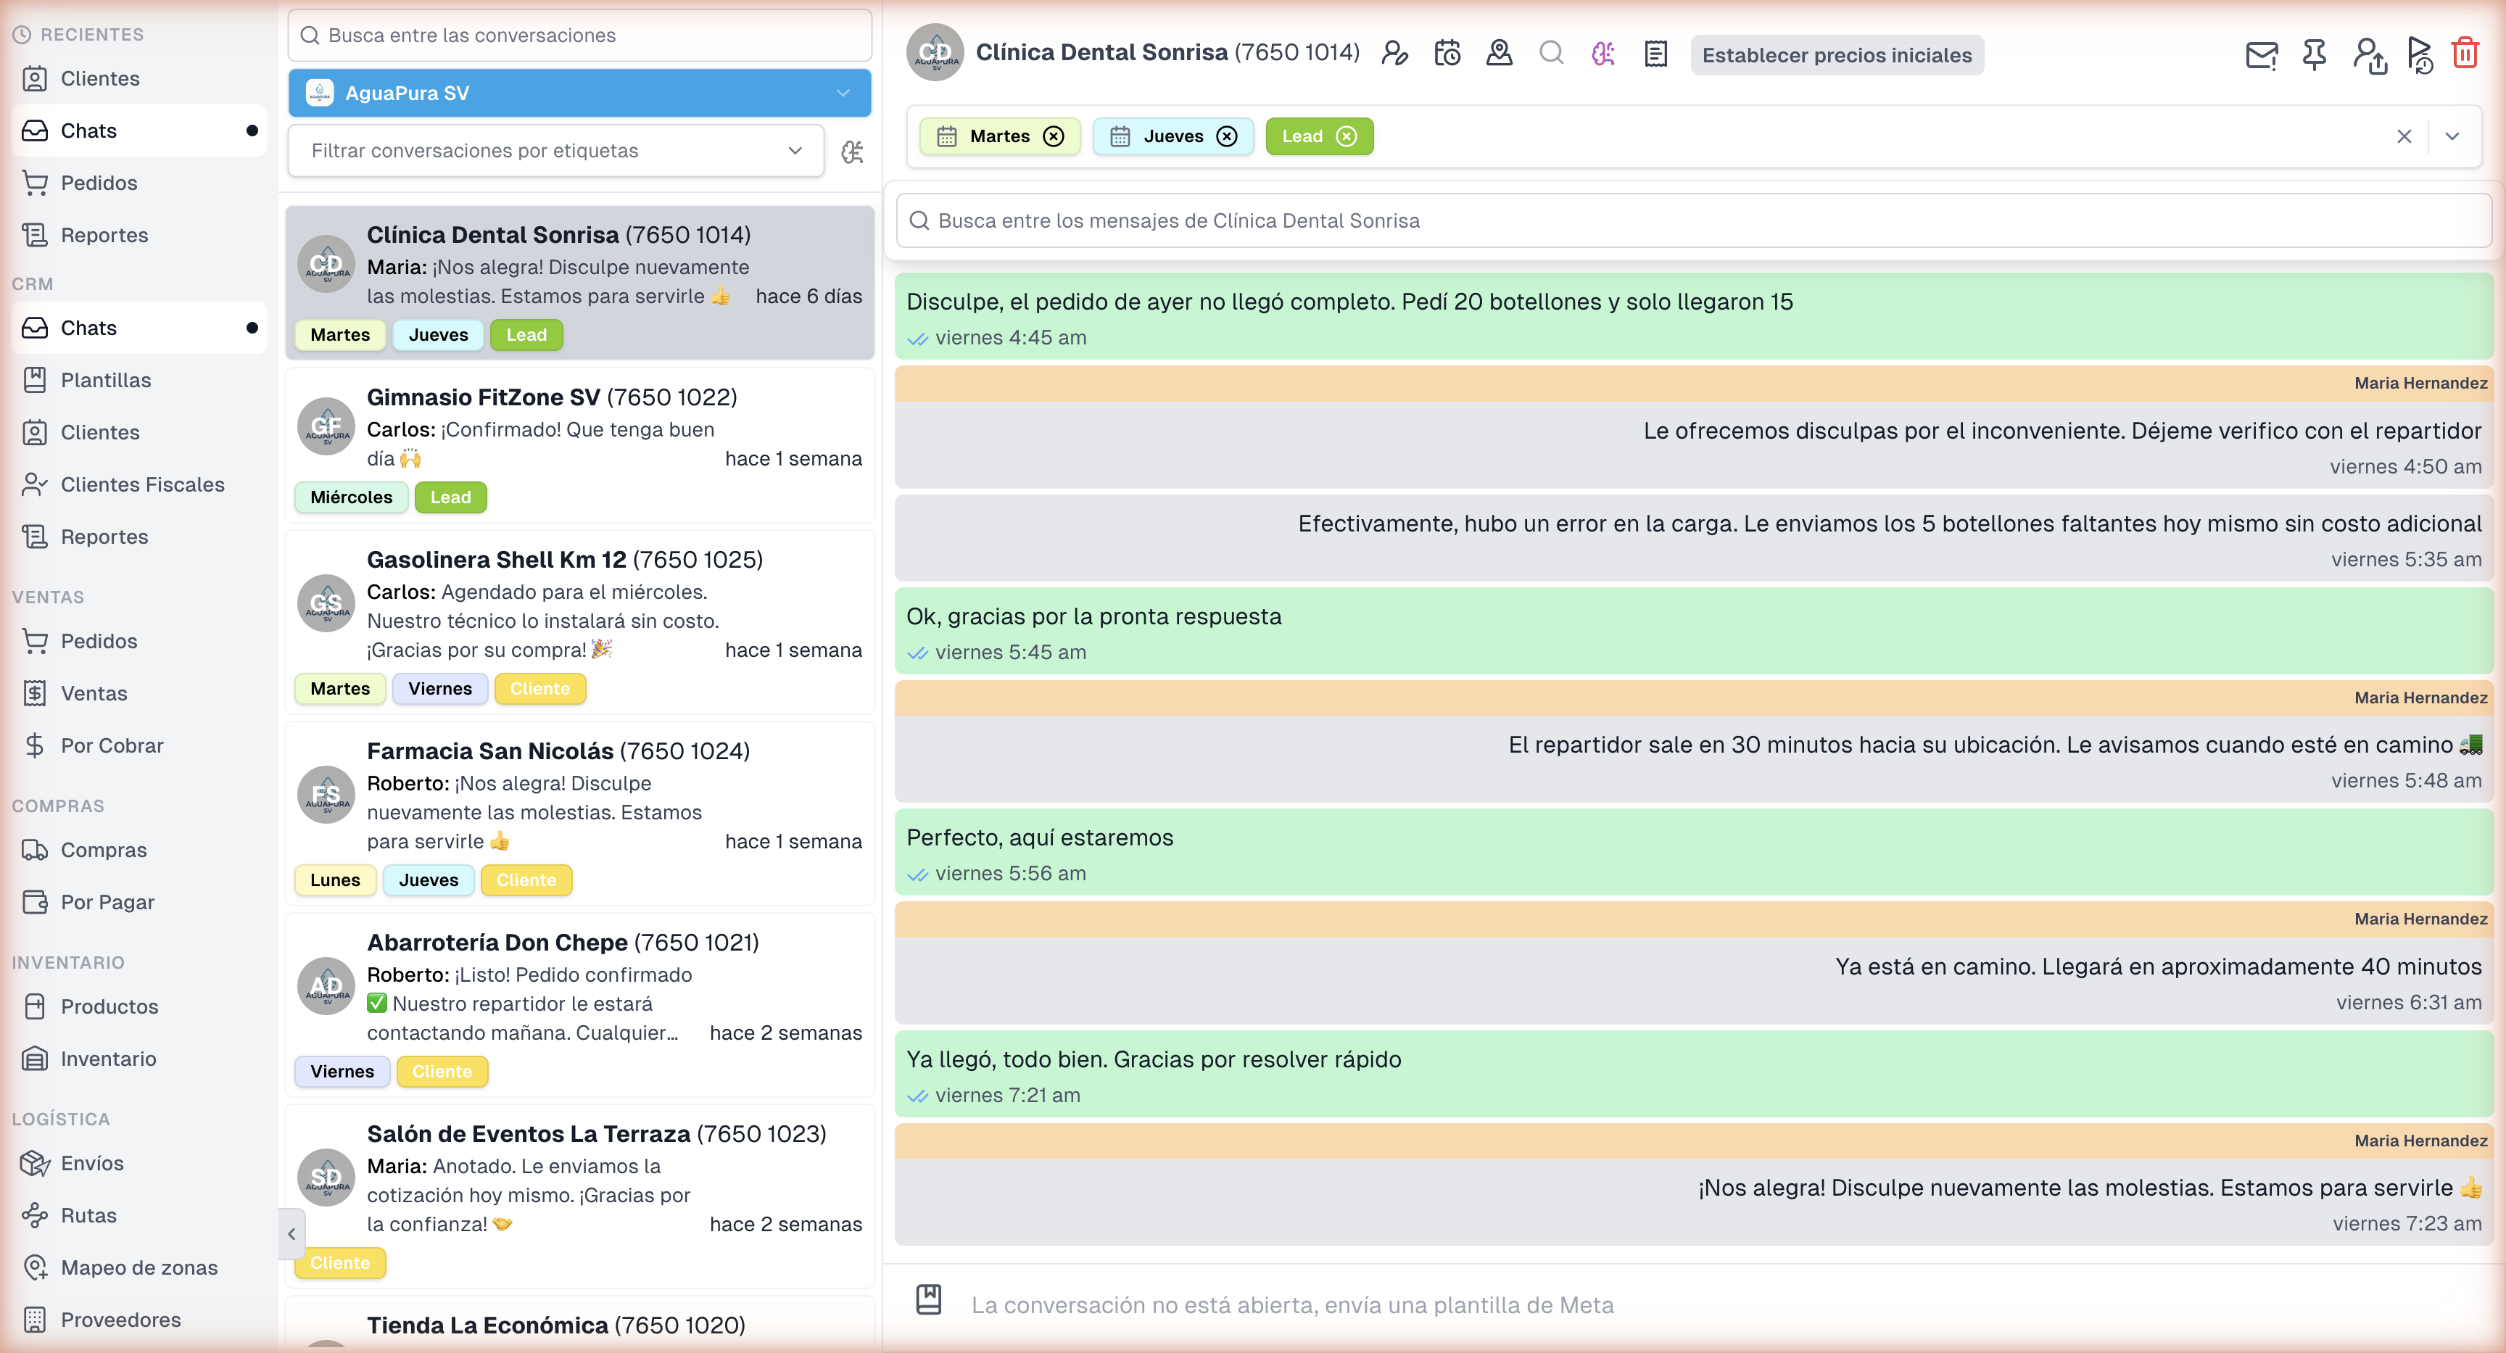Open the AI assistant brain icon
Screen dimensions: 2506x1353
tap(1604, 54)
